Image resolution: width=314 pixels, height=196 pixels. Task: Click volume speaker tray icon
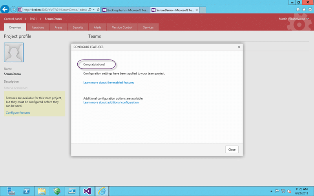click(x=289, y=191)
